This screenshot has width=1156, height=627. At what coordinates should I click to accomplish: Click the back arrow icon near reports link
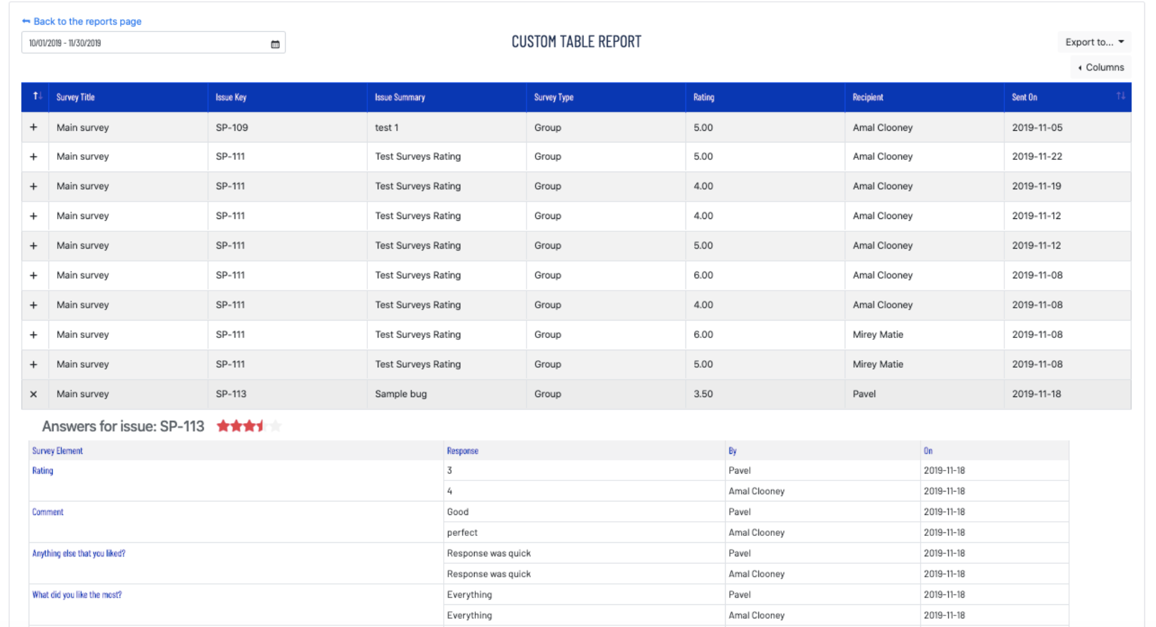pos(26,21)
